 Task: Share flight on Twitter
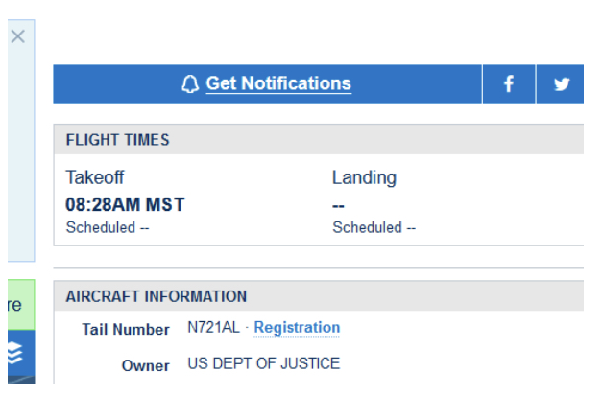click(562, 84)
